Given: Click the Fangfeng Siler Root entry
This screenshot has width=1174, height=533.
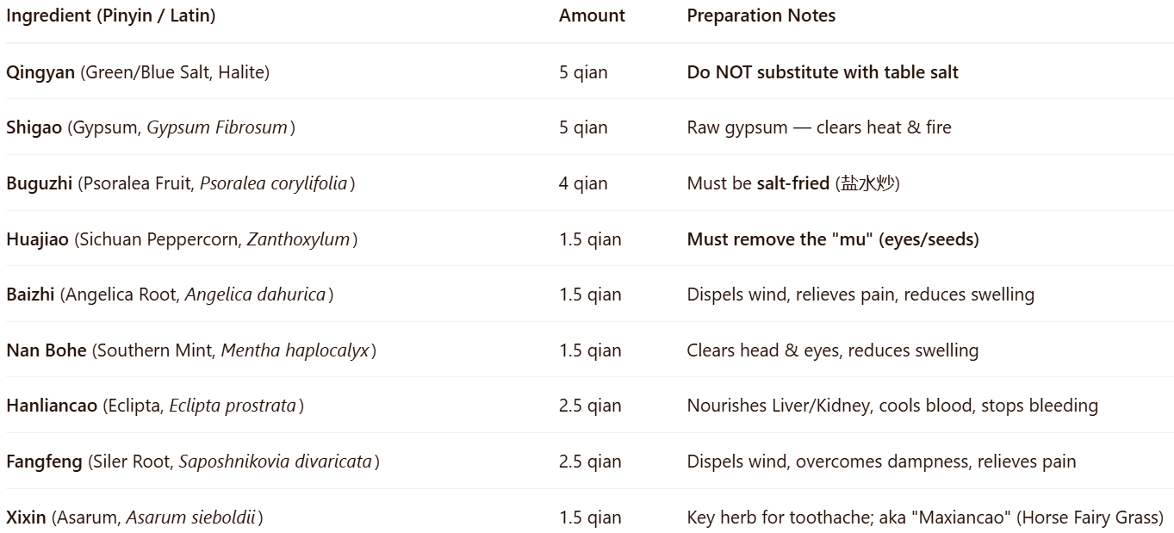Looking at the screenshot, I should pos(193,462).
